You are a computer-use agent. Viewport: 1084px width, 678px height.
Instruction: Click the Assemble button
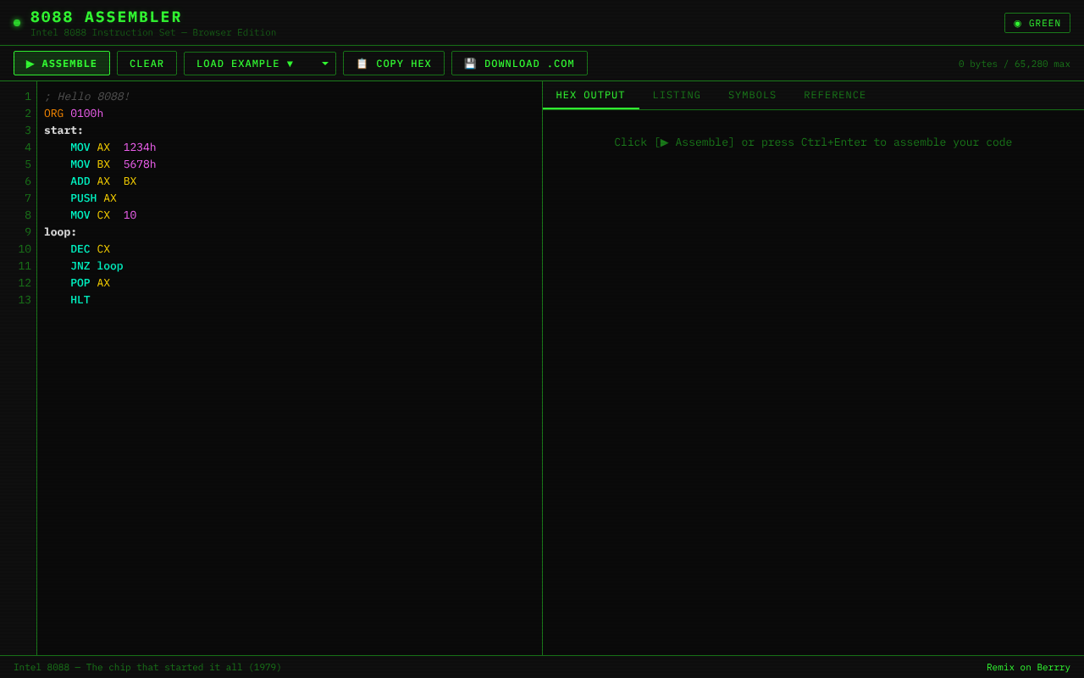[62, 64]
